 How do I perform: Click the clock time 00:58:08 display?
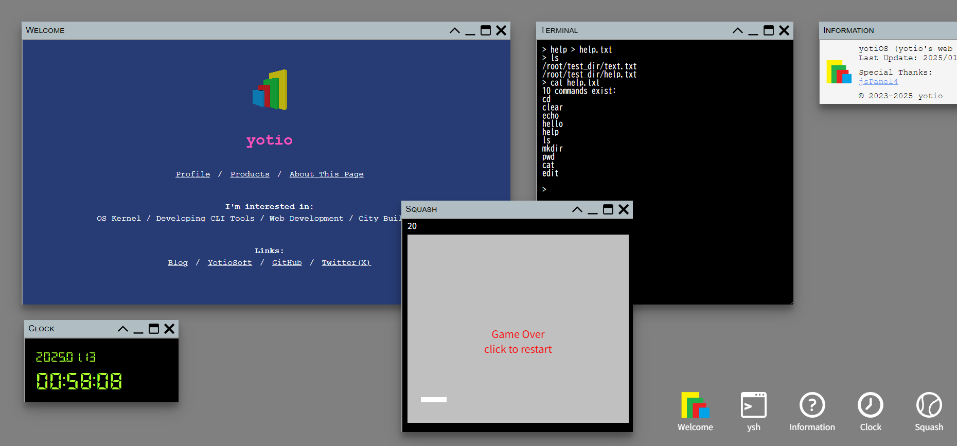tap(79, 381)
